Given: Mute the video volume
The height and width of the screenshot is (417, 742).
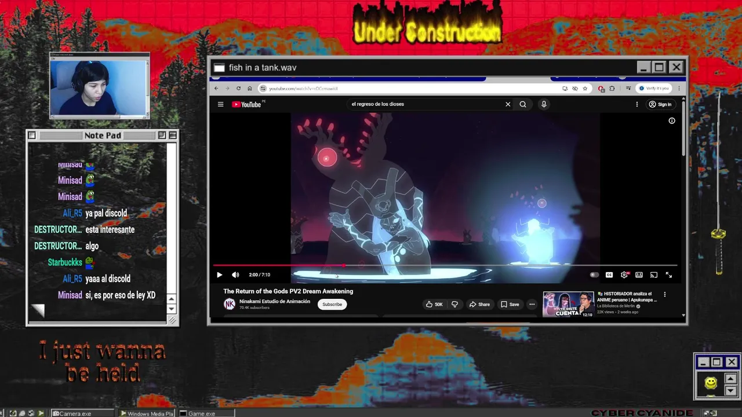Looking at the screenshot, I should click(235, 275).
